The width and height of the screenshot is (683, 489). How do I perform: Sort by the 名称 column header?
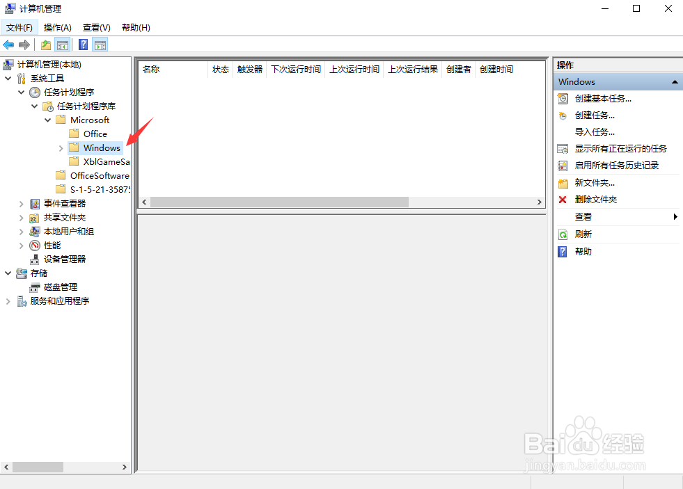click(x=173, y=69)
